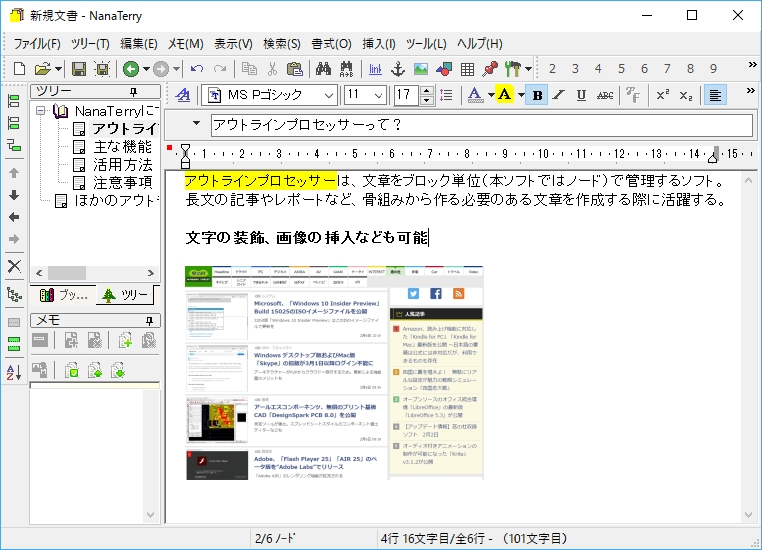Viewport: 762px width, 550px height.
Task: Open the open-file dropdown arrow
Action: coord(57,69)
